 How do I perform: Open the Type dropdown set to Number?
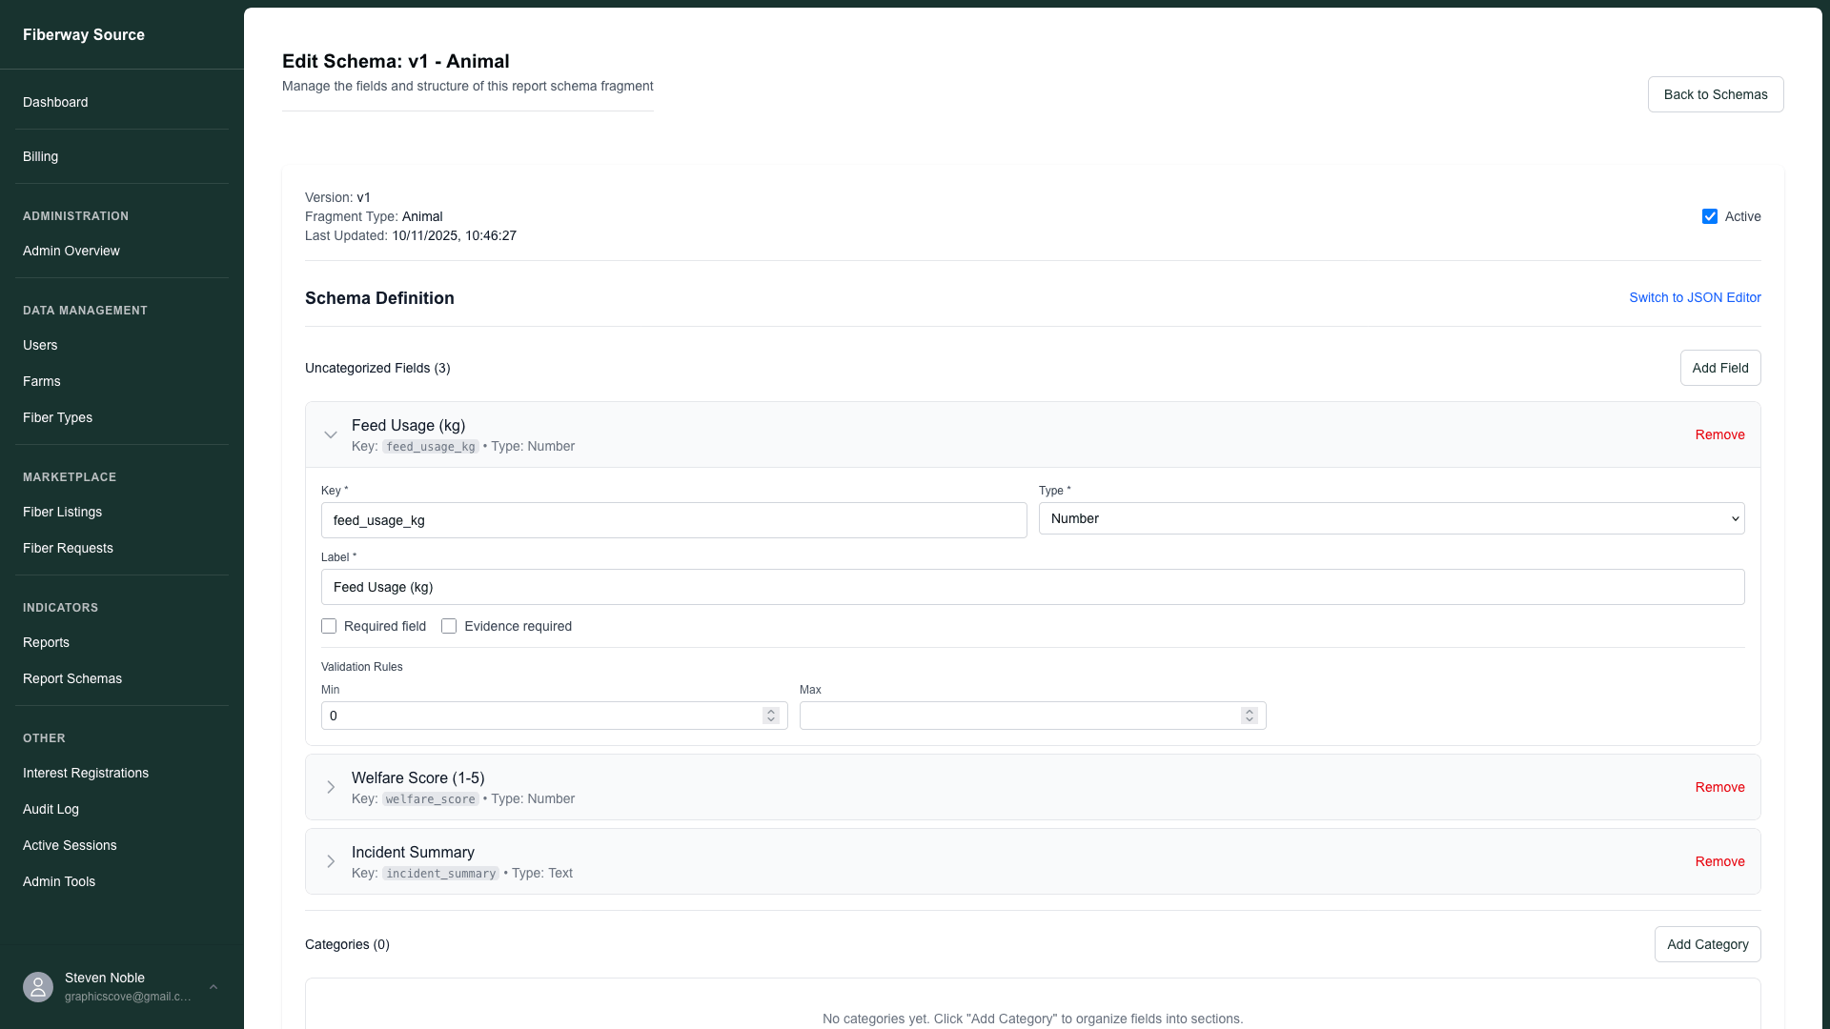tap(1392, 518)
